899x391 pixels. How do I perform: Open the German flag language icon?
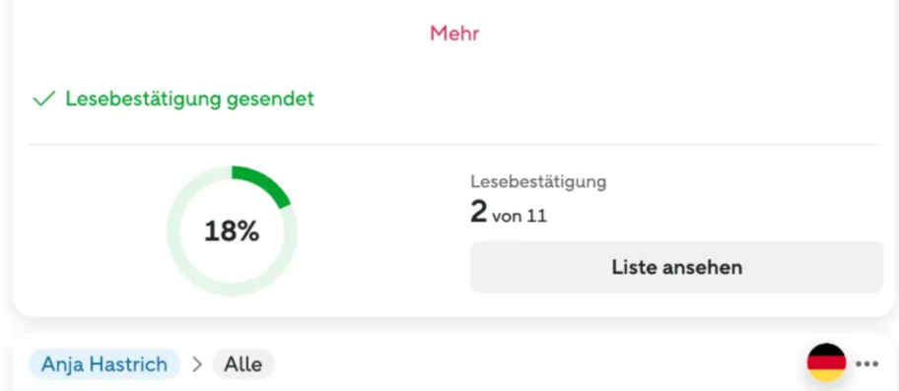coord(826,362)
